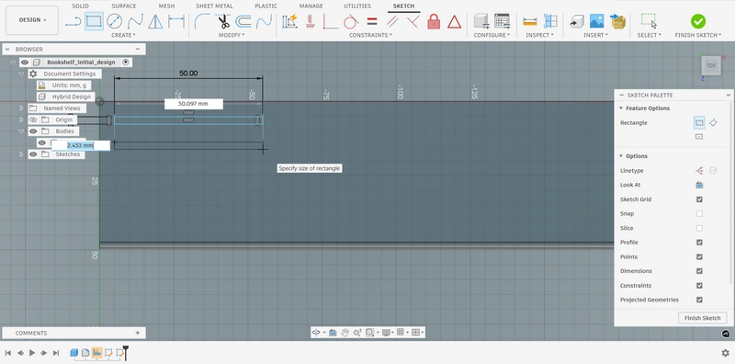Play the timeline

pyautogui.click(x=32, y=353)
